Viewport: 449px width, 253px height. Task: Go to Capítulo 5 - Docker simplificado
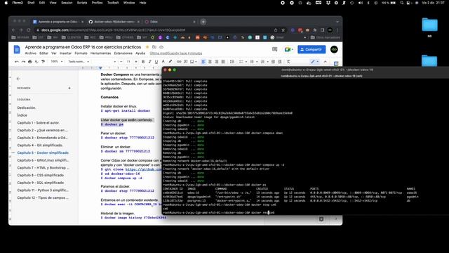43,153
